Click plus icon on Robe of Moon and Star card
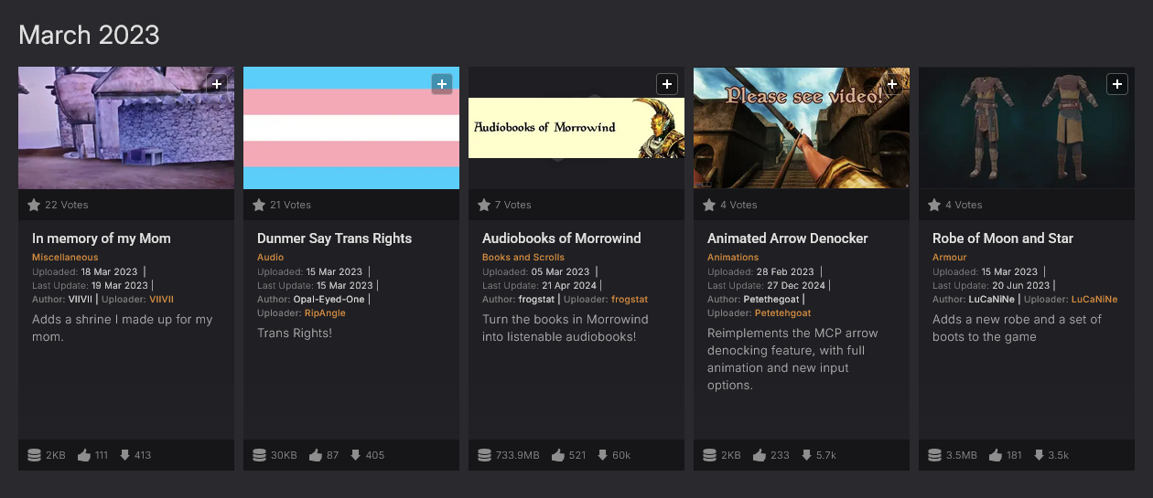This screenshot has width=1153, height=498. pos(1117,84)
